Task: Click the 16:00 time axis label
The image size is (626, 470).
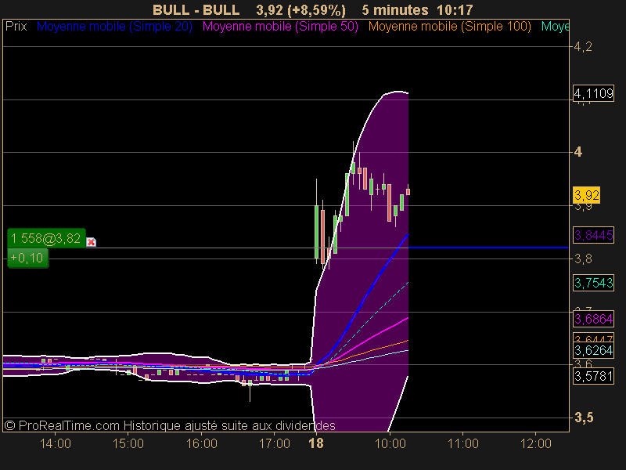Action: (x=202, y=443)
